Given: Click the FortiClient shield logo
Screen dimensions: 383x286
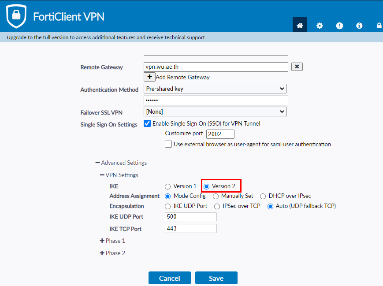Looking at the screenshot, I should [x=16, y=16].
